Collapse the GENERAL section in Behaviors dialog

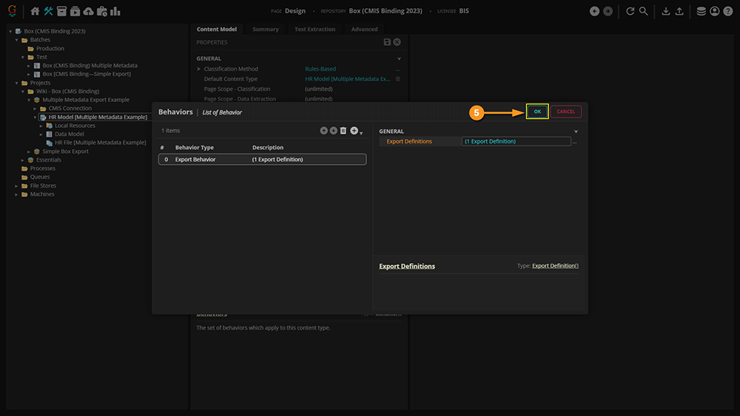coord(576,132)
